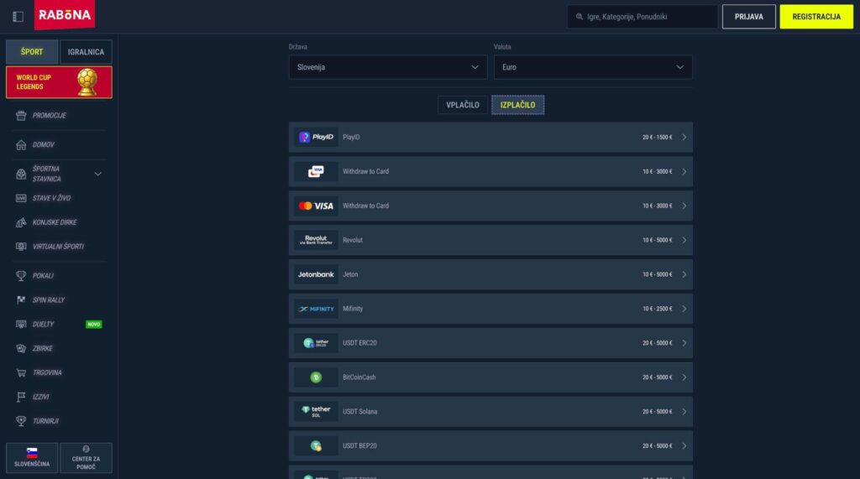This screenshot has width=860, height=479.
Task: Click USDT BEP20 withdrawal row
Action: [x=490, y=445]
